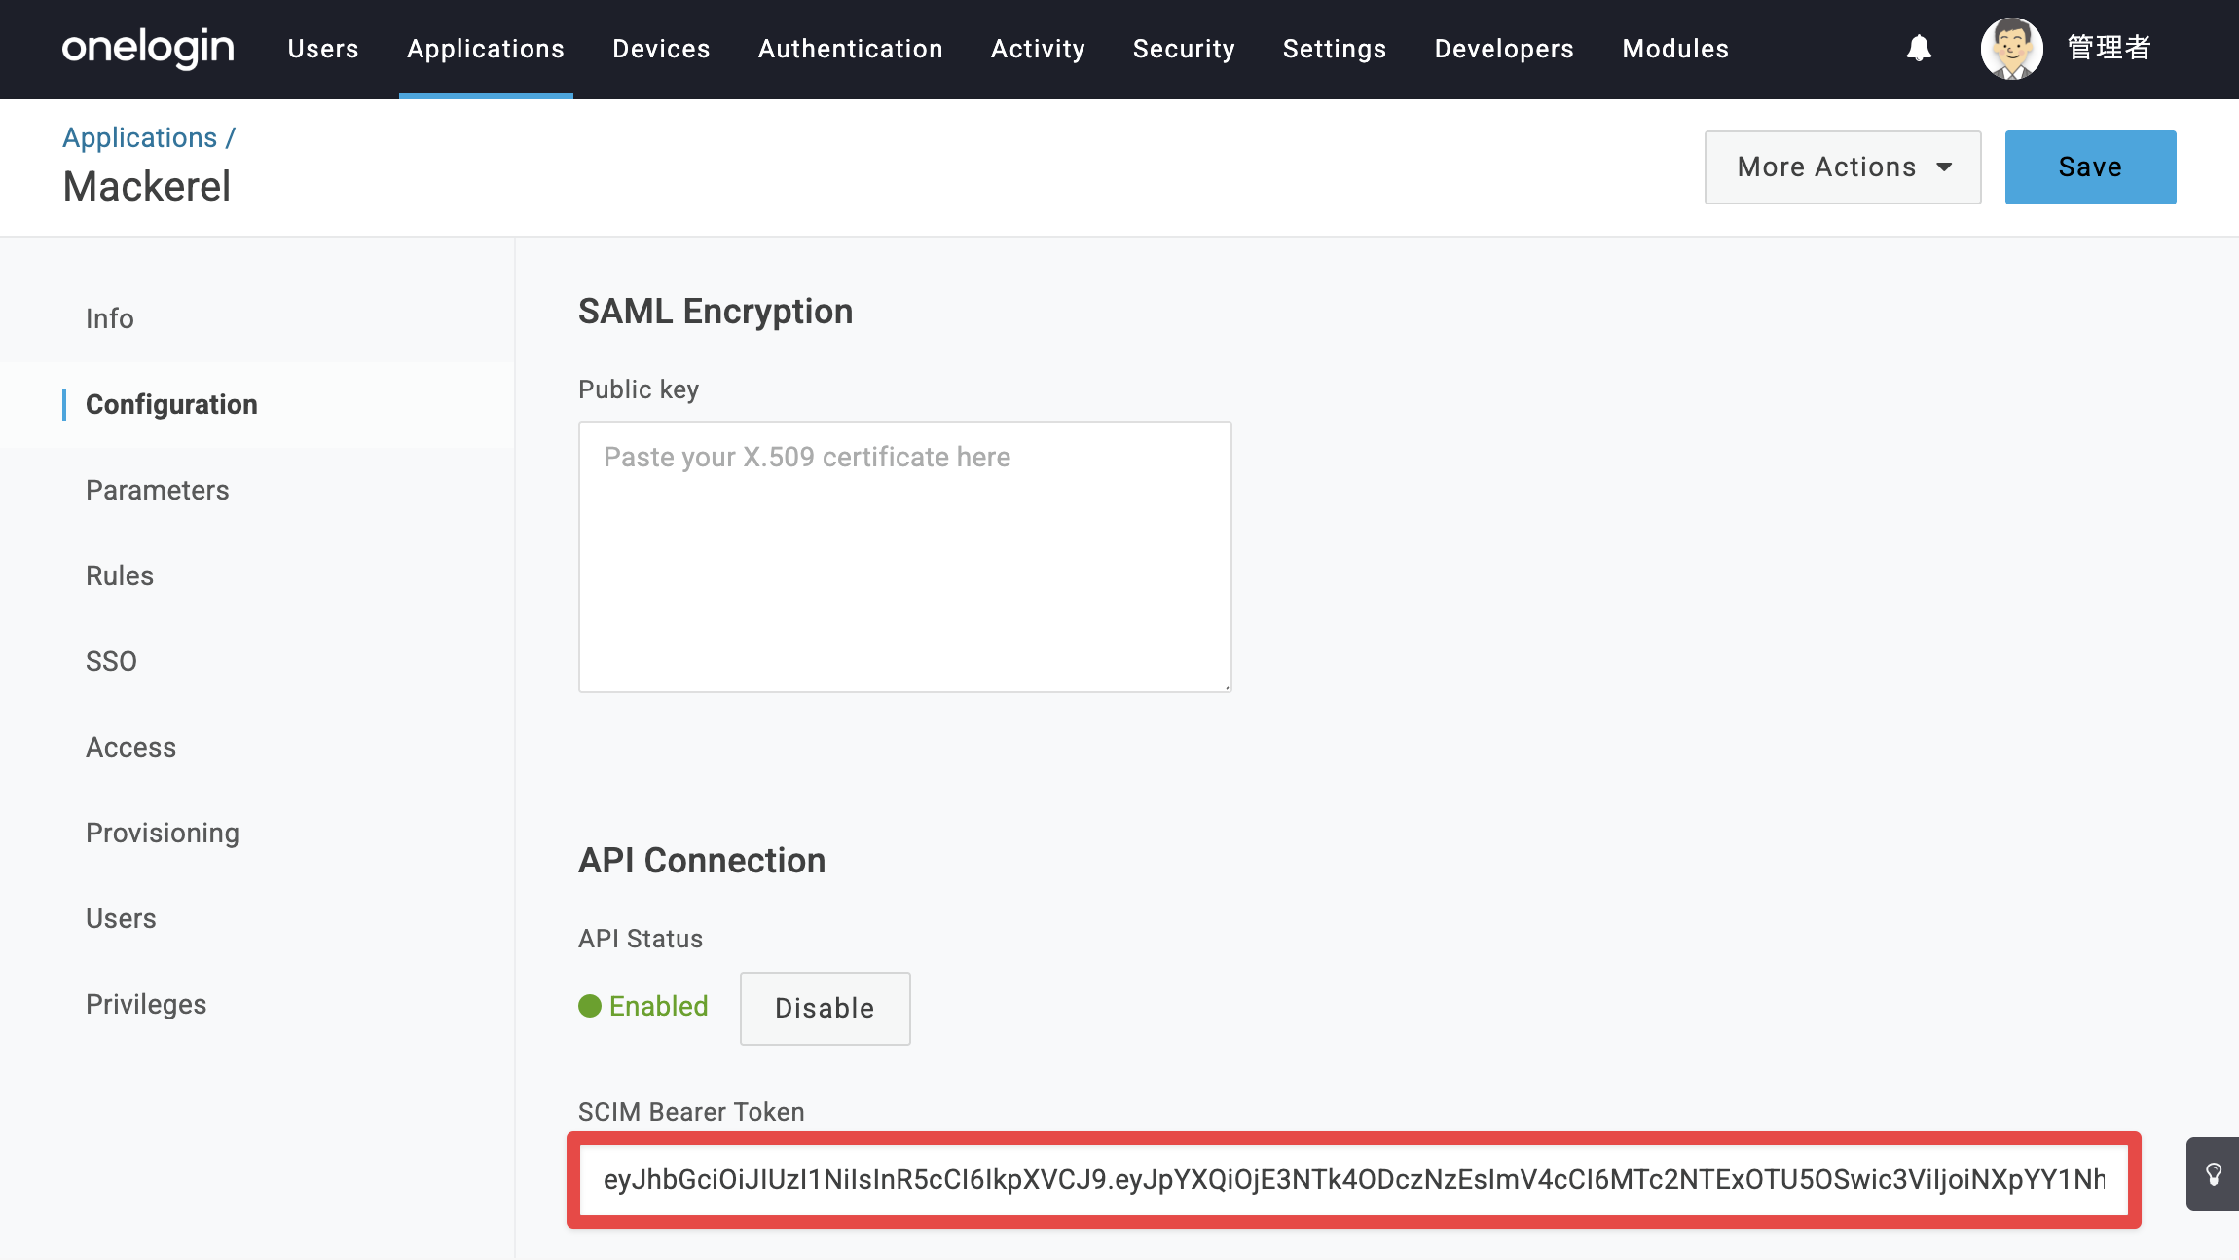Disable the API connection

[x=826, y=1008]
